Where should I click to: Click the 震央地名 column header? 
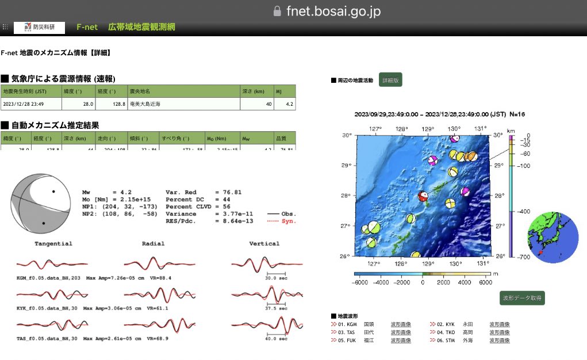tap(184, 91)
